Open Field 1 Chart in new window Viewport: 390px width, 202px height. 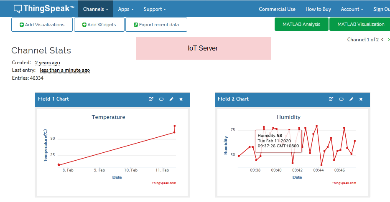coord(151,99)
